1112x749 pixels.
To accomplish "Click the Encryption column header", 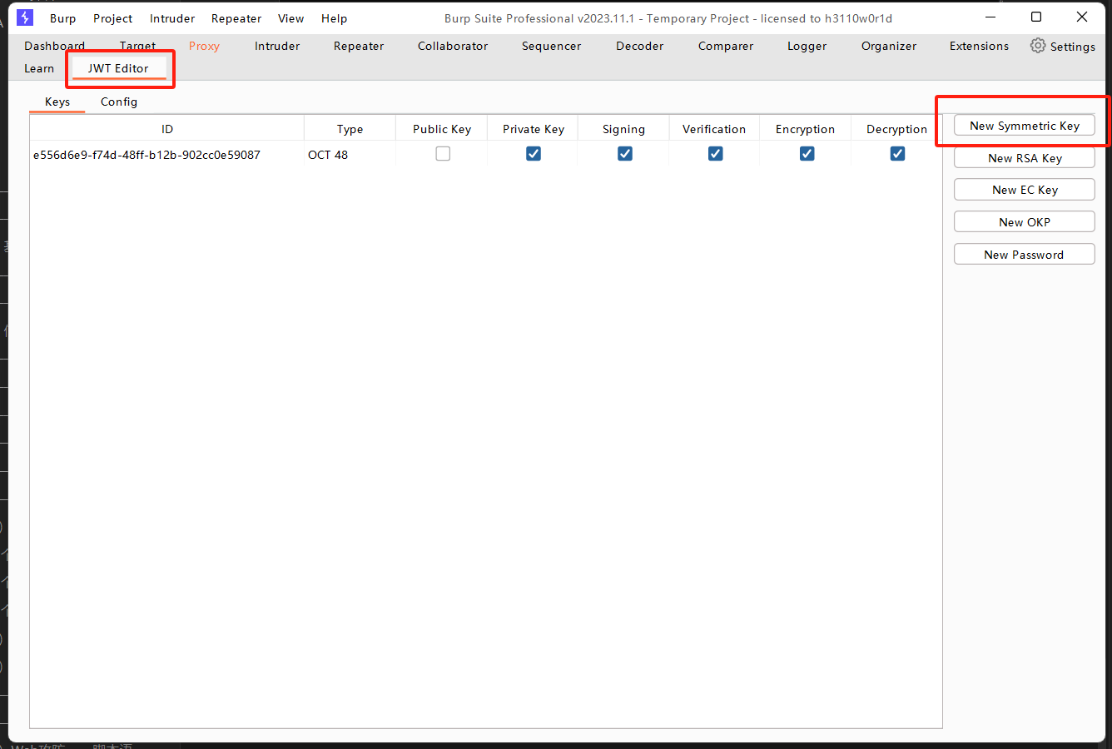I will 805,129.
